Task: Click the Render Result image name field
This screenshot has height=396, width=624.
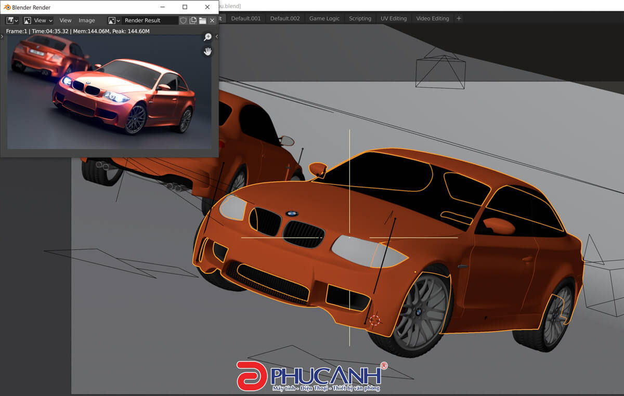Action: 150,20
